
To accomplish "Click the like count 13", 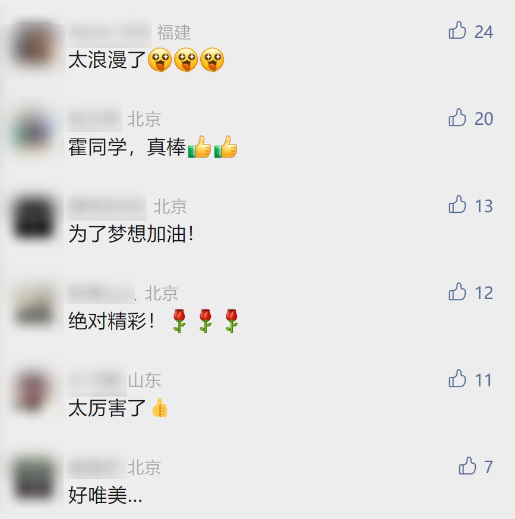I will tap(484, 206).
